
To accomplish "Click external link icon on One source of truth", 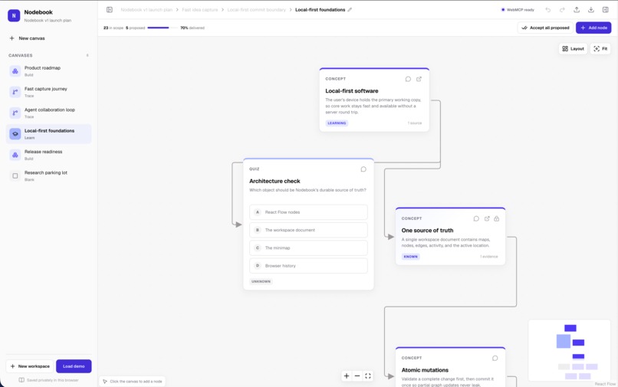I will [x=487, y=218].
